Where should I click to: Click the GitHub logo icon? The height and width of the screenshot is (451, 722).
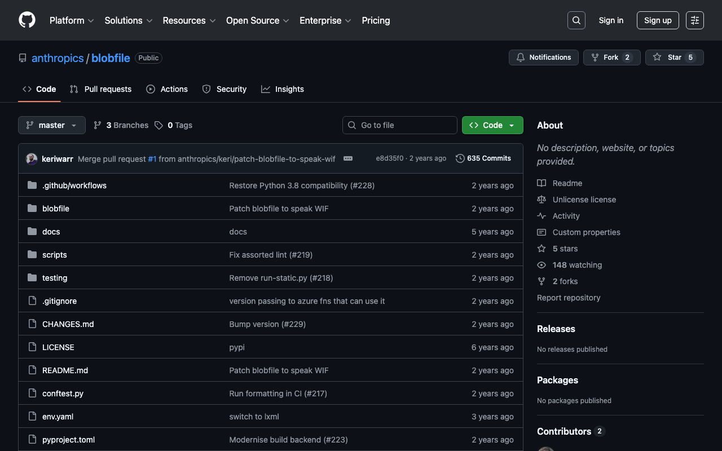pyautogui.click(x=27, y=20)
